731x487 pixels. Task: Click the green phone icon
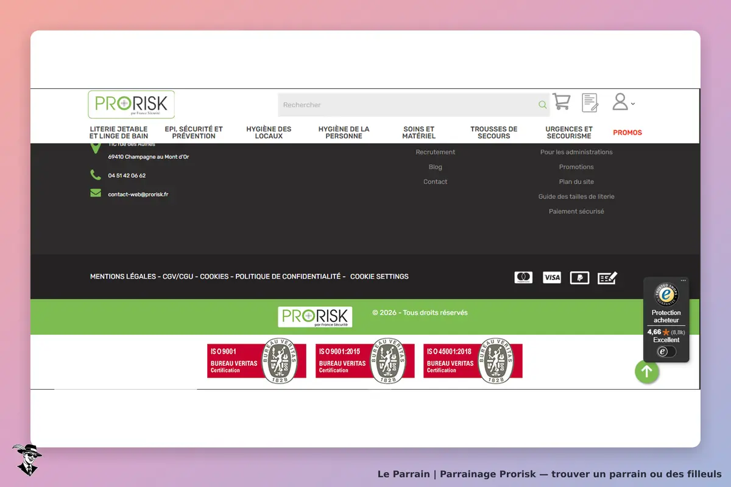pyautogui.click(x=96, y=175)
